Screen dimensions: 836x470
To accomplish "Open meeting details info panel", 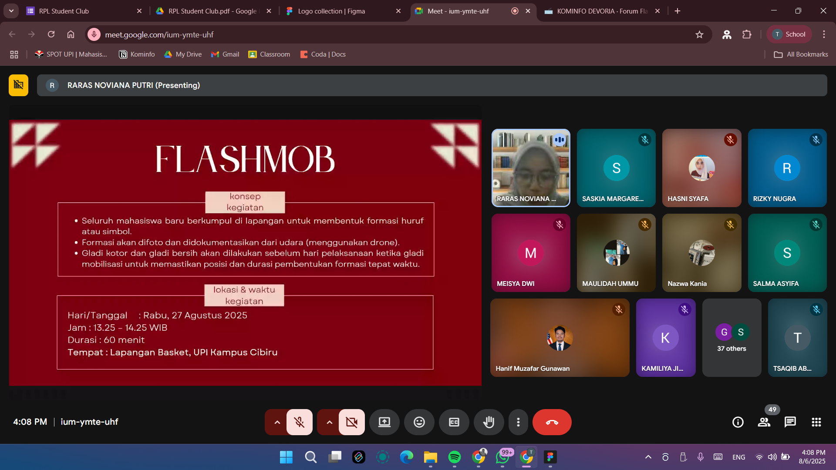I will [738, 422].
